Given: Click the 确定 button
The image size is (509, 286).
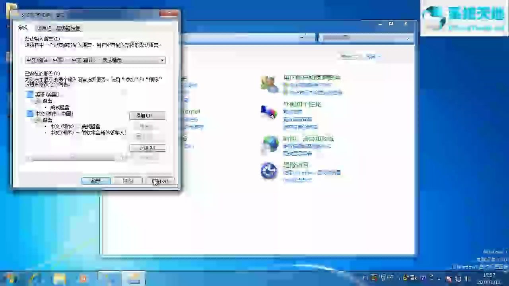Looking at the screenshot, I should pos(96,181).
